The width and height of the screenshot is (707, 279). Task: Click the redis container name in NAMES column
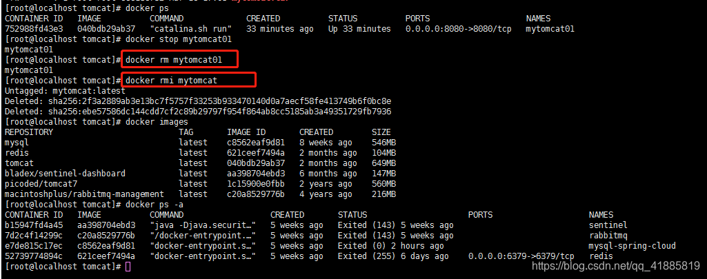pos(601,256)
